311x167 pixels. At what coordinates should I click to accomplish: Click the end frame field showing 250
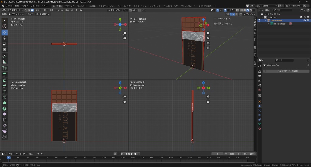(x=249, y=154)
